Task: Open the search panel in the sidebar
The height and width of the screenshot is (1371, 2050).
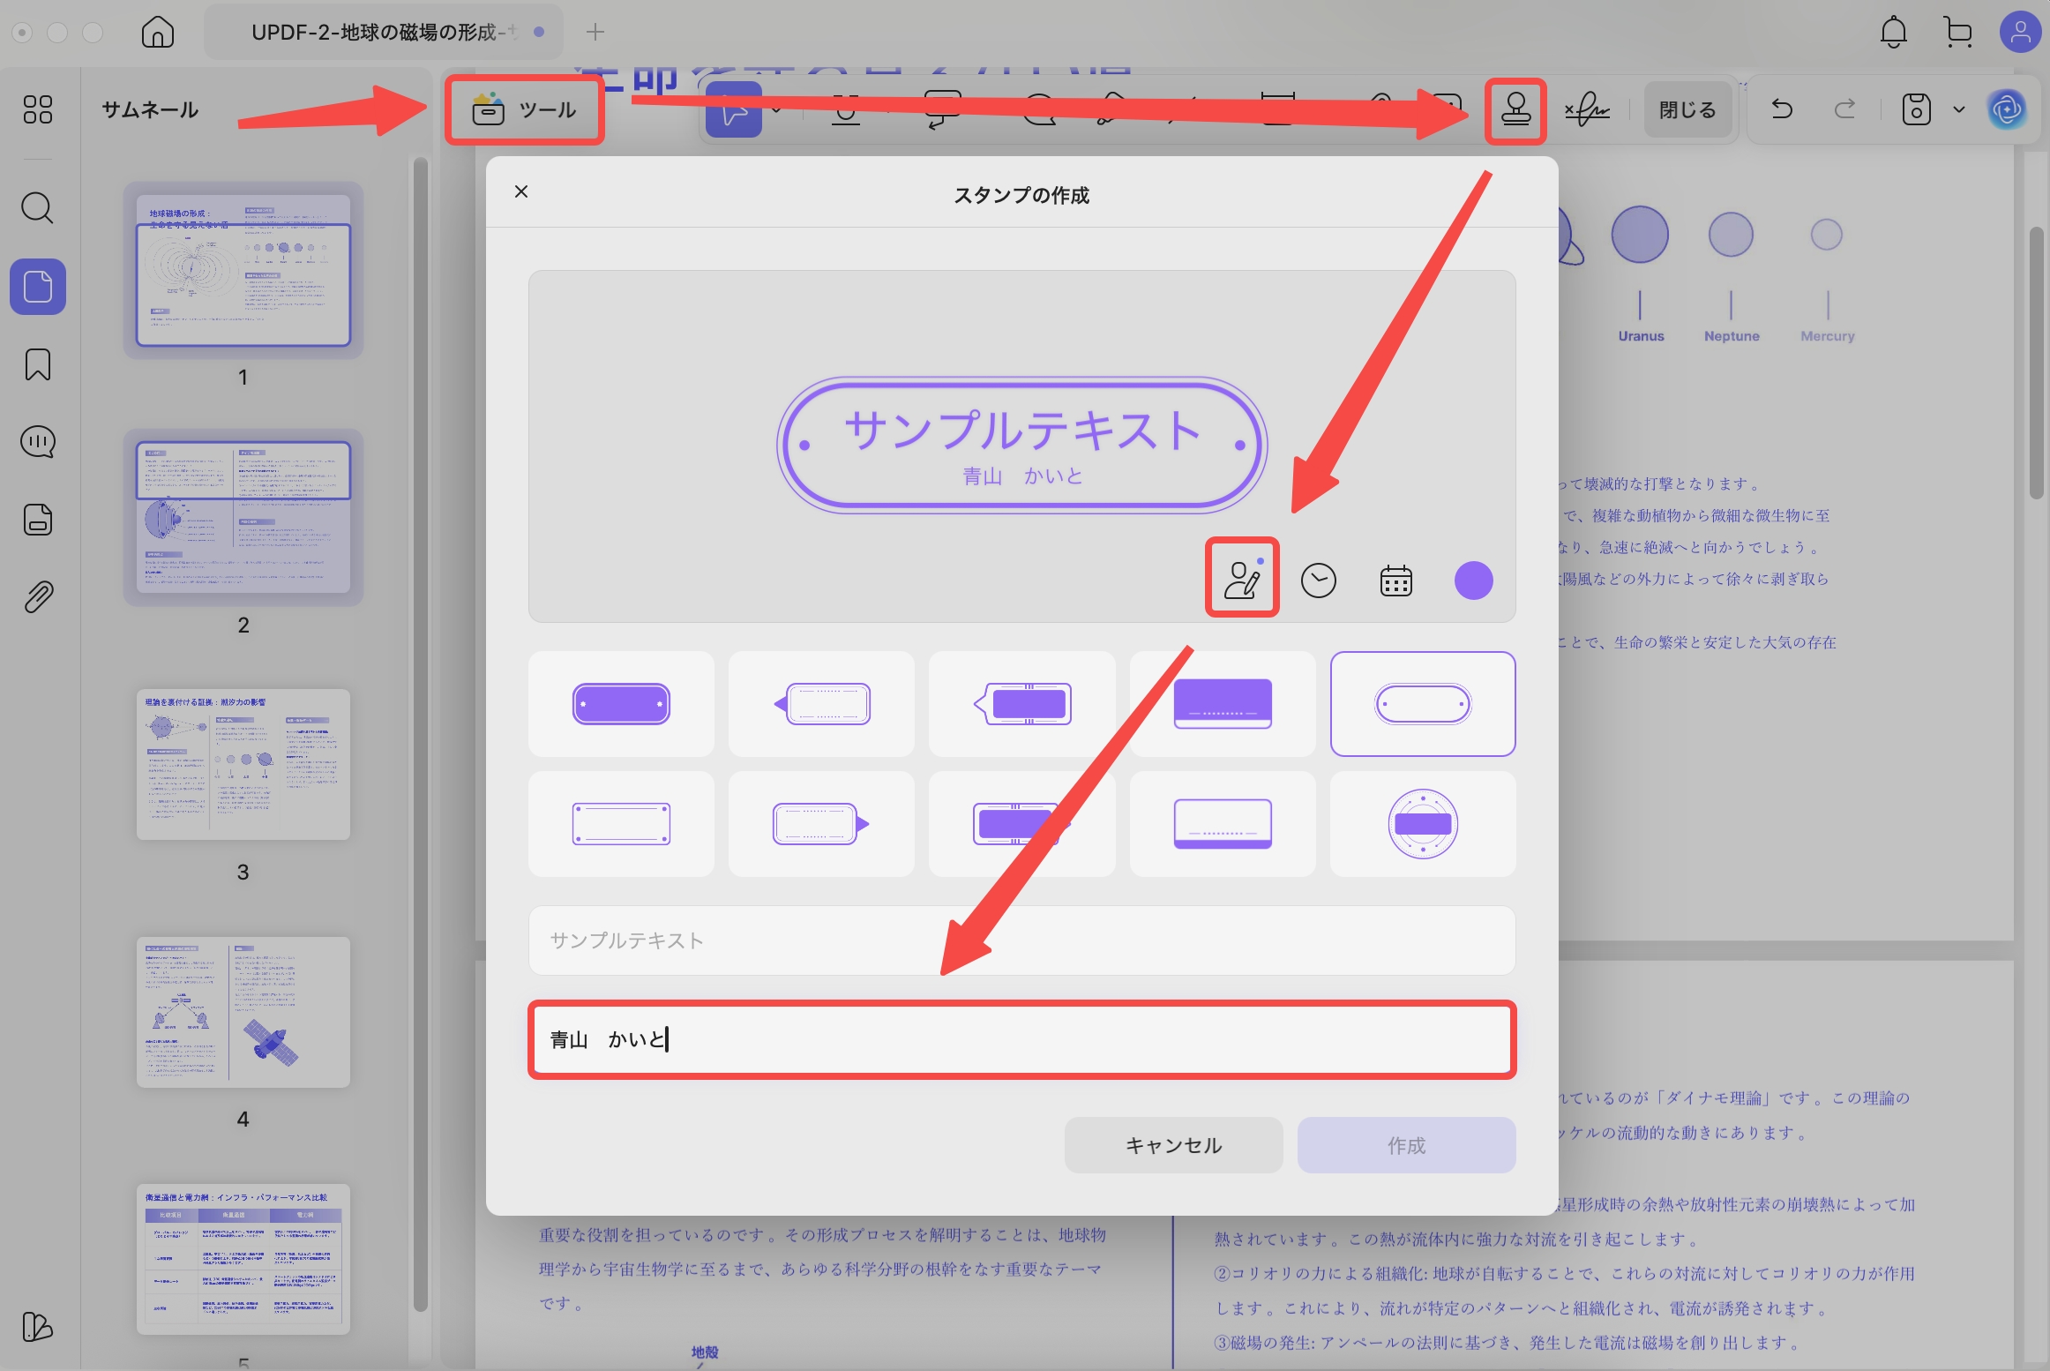Action: (36, 208)
